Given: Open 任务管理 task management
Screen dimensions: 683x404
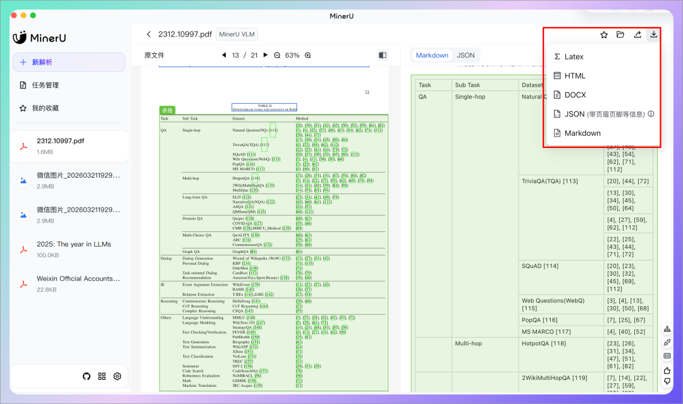Looking at the screenshot, I should click(69, 85).
